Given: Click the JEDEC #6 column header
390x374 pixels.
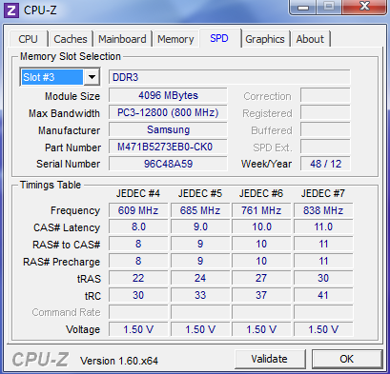Looking at the screenshot, I should pos(261,193).
